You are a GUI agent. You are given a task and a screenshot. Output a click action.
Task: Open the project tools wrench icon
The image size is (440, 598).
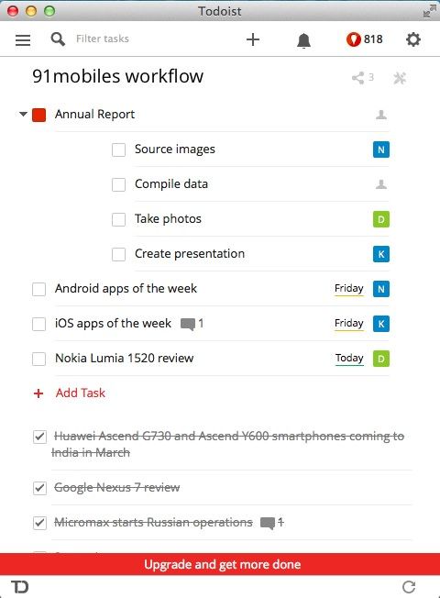tap(400, 78)
